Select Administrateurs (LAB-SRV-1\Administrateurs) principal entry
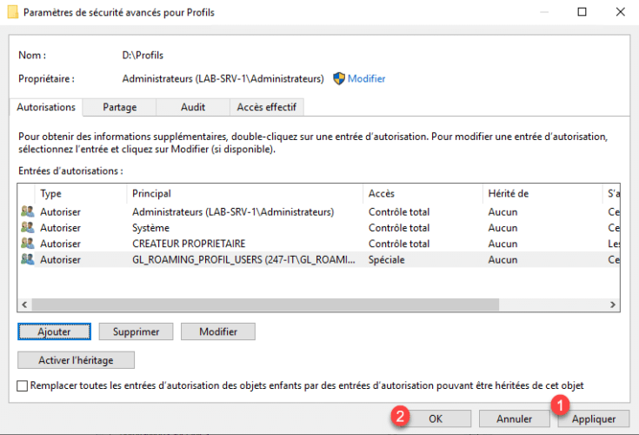 click(x=233, y=212)
